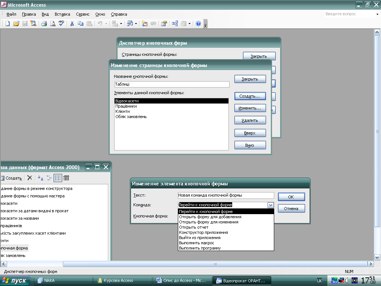Click Вниз button
The image size is (381, 286).
pos(250,145)
